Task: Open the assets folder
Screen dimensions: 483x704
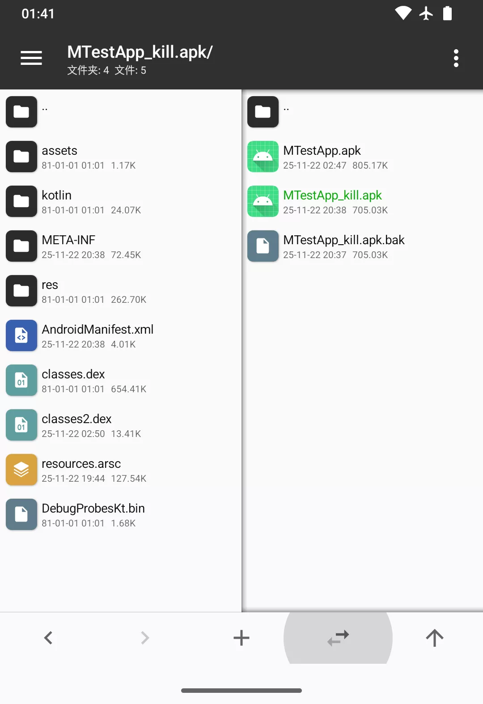Action: coord(121,157)
